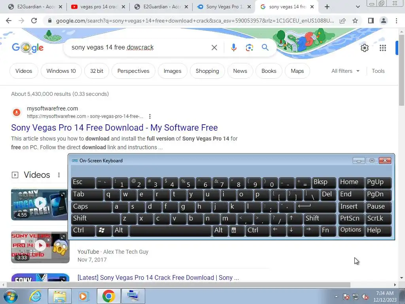The width and height of the screenshot is (405, 304).
Task: Filter results by 32 bit
Action: [x=97, y=71]
